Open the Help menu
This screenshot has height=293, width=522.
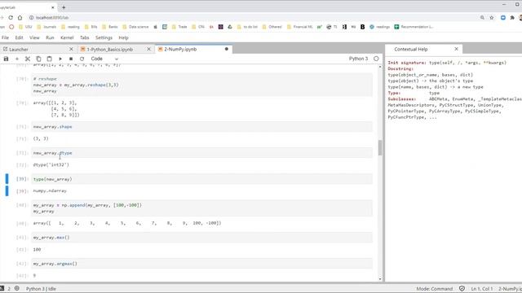pos(123,38)
